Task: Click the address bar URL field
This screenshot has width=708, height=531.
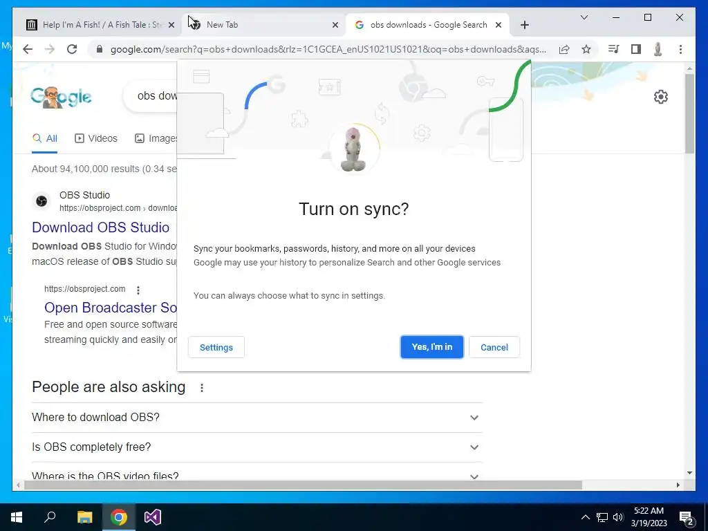Action: click(x=328, y=49)
